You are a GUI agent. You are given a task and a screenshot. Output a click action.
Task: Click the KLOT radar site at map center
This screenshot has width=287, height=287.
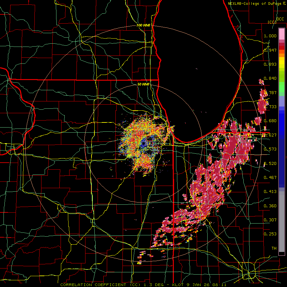point(144,143)
